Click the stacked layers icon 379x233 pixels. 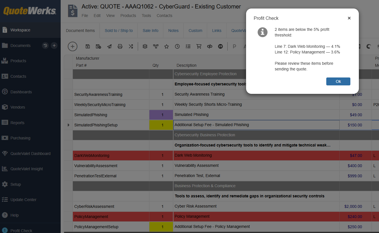point(145,46)
